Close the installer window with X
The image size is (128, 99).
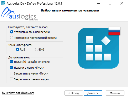(x=122, y=3)
